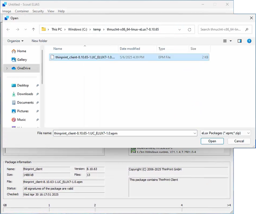Image resolution: width=256 pixels, height=214 pixels.
Task: Click the Downloads arrow icon
Action: tap(14, 94)
